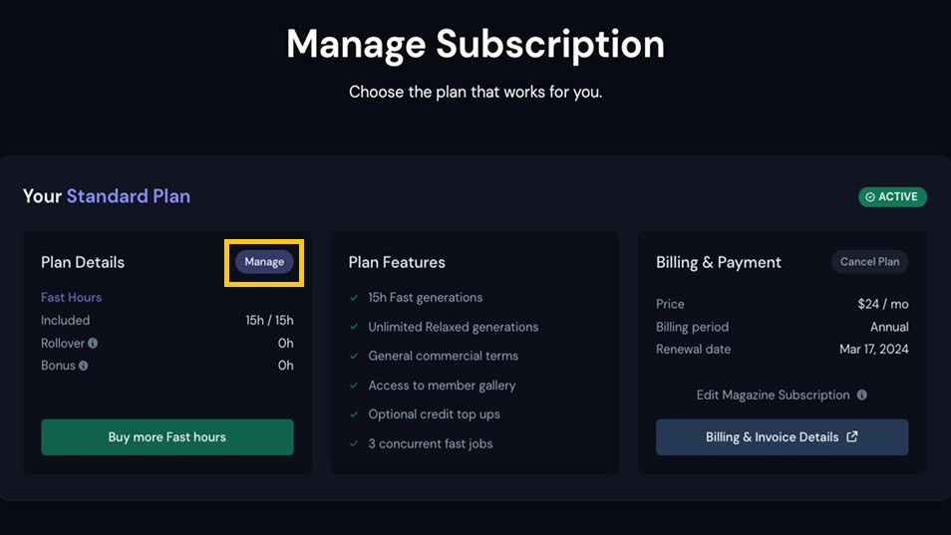Click the info icon beside Bonus
Image resolution: width=951 pixels, height=535 pixels.
pyautogui.click(x=83, y=366)
